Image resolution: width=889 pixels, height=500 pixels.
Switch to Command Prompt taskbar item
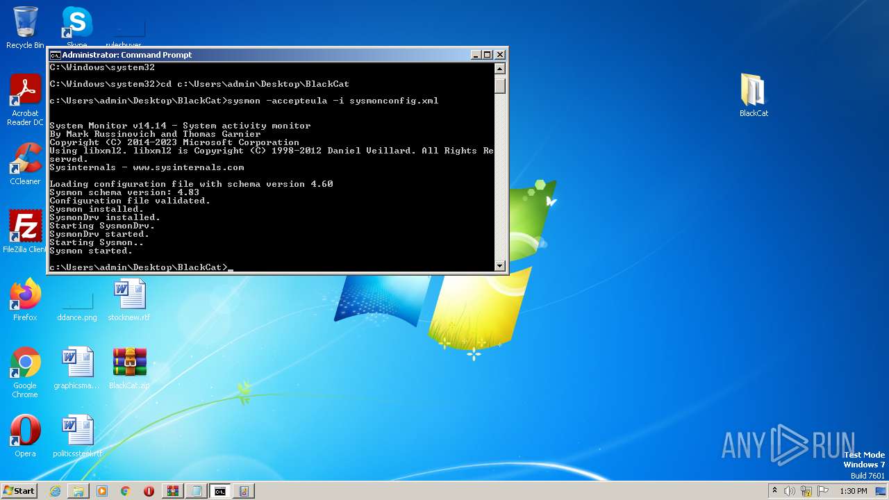click(220, 491)
